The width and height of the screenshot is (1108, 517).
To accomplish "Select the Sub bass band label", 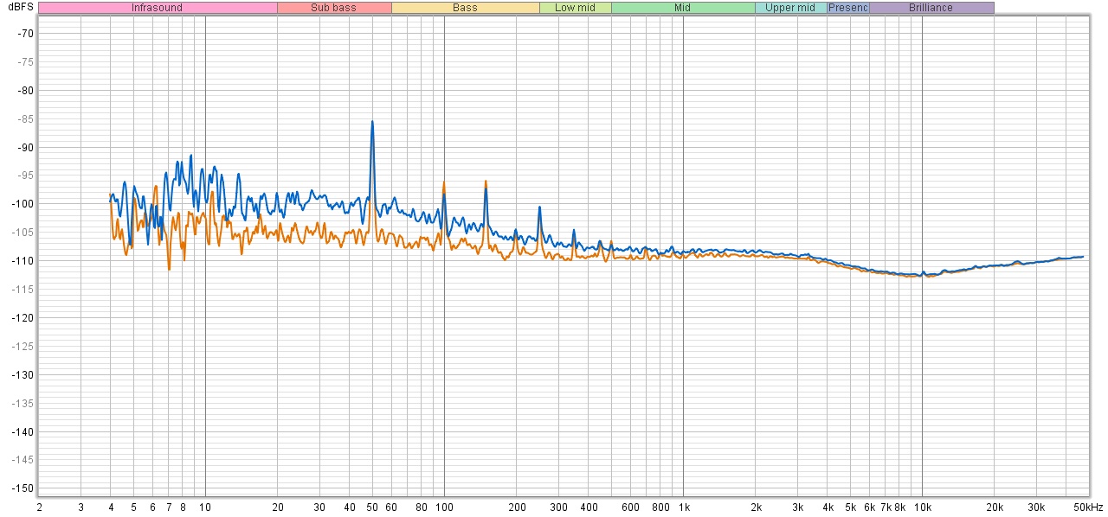I will 334,8.
